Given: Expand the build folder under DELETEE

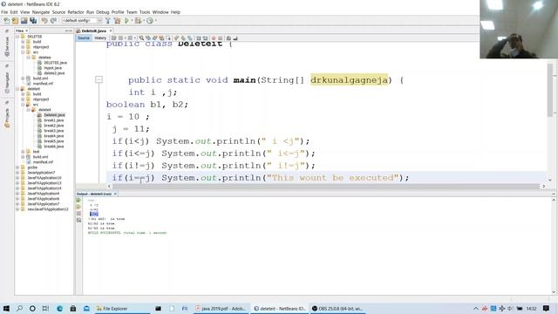Looking at the screenshot, I should pyautogui.click(x=23, y=42).
